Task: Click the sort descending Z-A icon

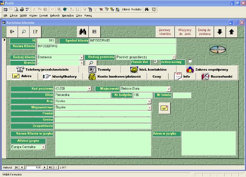Action: [77, 9]
